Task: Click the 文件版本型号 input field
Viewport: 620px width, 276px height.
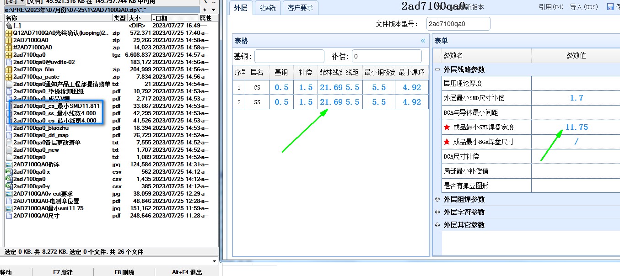Action: pyautogui.click(x=458, y=24)
